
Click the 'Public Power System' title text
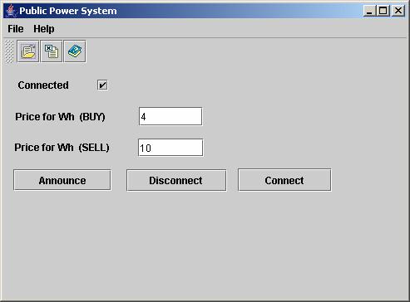coord(68,11)
